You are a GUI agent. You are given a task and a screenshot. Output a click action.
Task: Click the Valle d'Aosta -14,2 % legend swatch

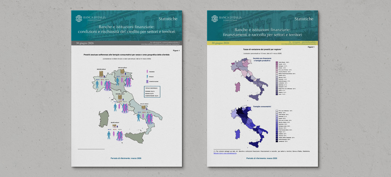point(277,62)
